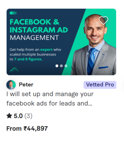Screen dimensions: 124x151
Task: Click the green pill logo in banner corner
Action: (x=13, y=13)
